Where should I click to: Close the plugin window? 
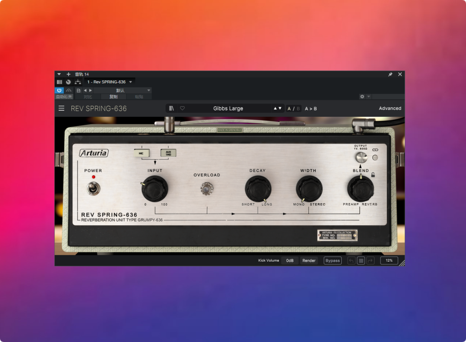pyautogui.click(x=400, y=74)
